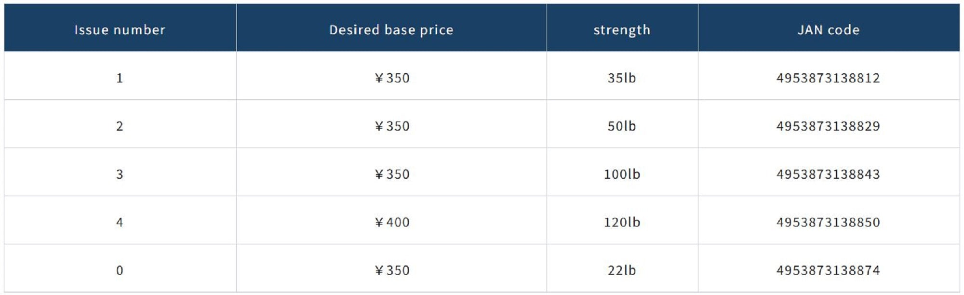
Task: Click the 100lb strength cell
Action: click(622, 174)
